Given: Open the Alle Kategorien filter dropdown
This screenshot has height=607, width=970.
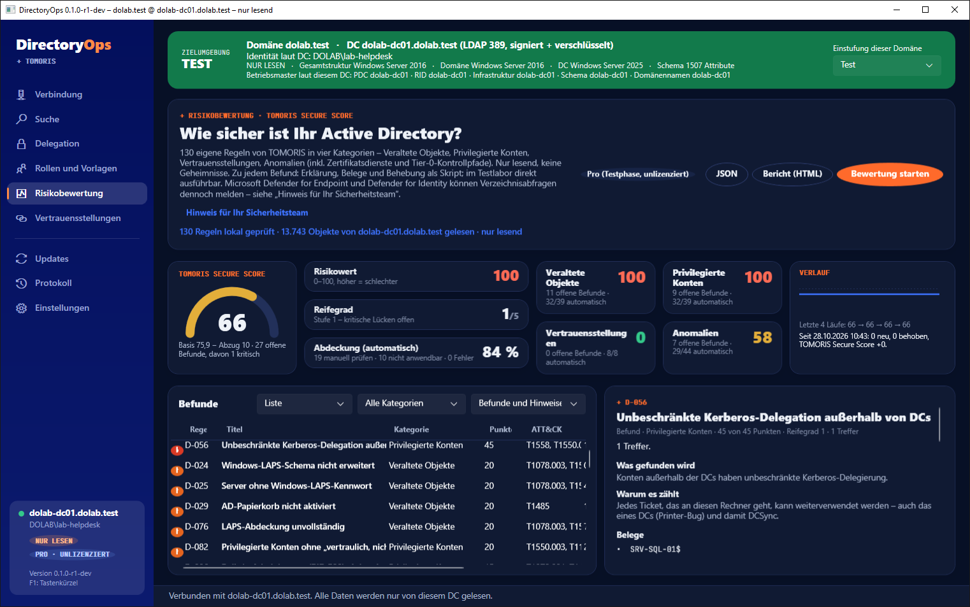Looking at the screenshot, I should click(x=411, y=404).
